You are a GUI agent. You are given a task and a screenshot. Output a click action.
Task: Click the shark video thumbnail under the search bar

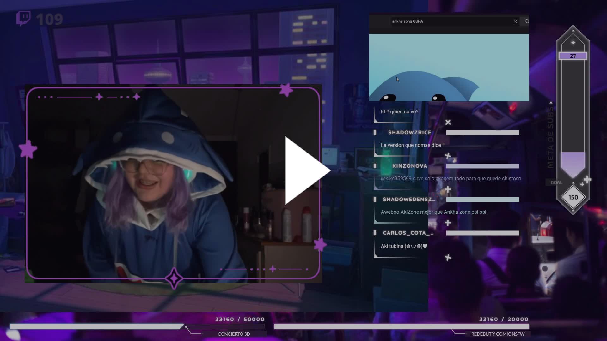coord(449,67)
